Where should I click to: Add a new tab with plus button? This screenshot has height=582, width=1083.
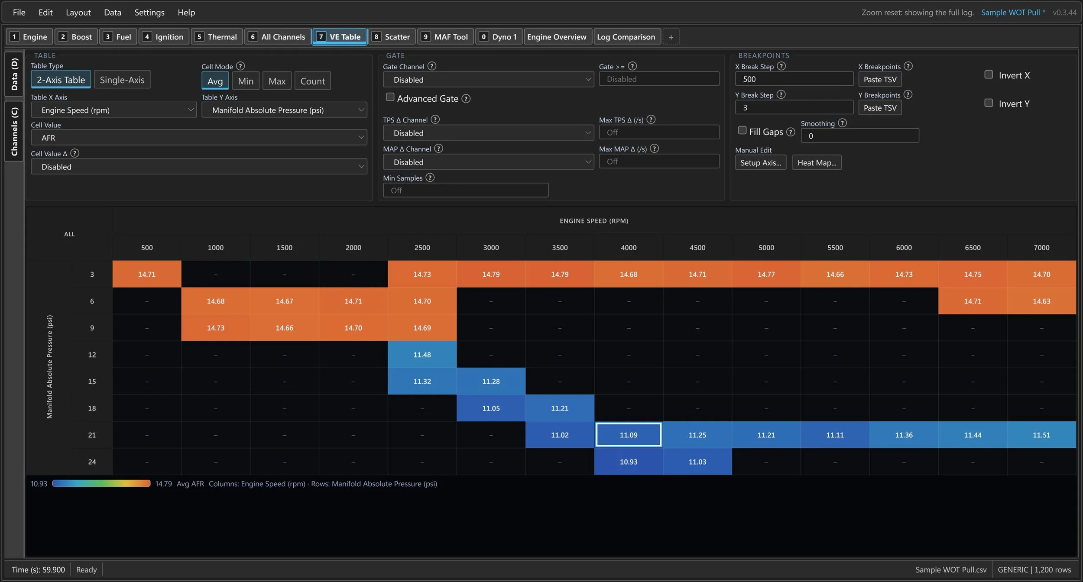671,37
